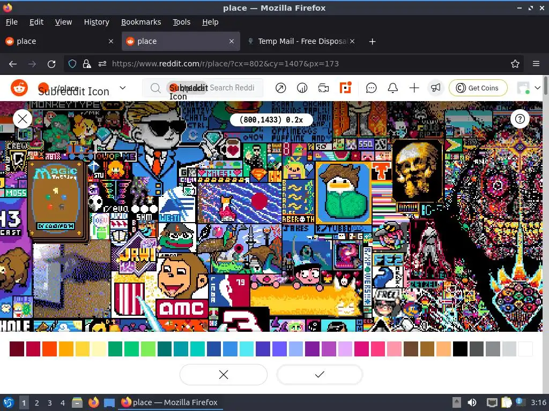Open the History menu

[x=97, y=22]
